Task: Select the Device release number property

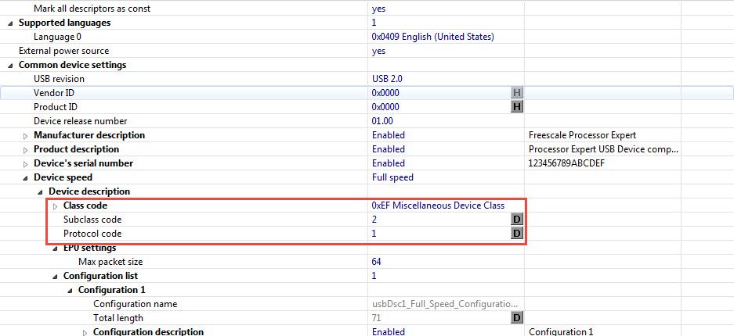Action: tap(80, 121)
